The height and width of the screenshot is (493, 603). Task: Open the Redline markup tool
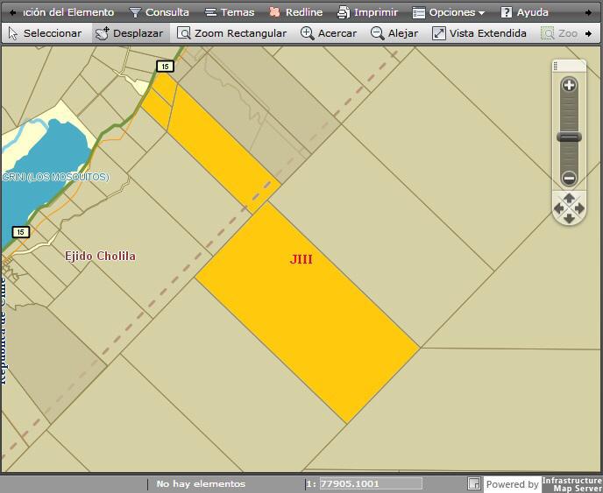(295, 12)
